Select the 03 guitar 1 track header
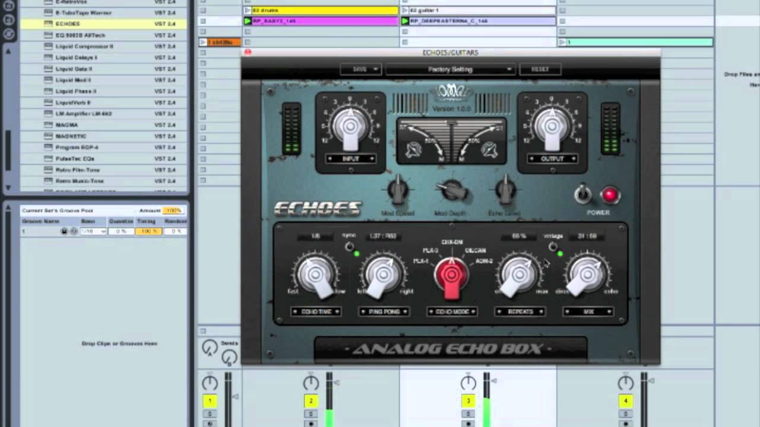This screenshot has height=427, width=760. point(478,10)
